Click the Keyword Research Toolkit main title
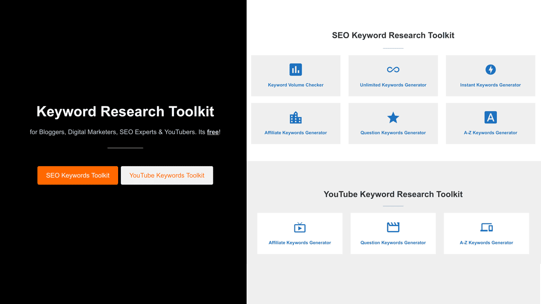This screenshot has width=541, height=304. pyautogui.click(x=125, y=111)
